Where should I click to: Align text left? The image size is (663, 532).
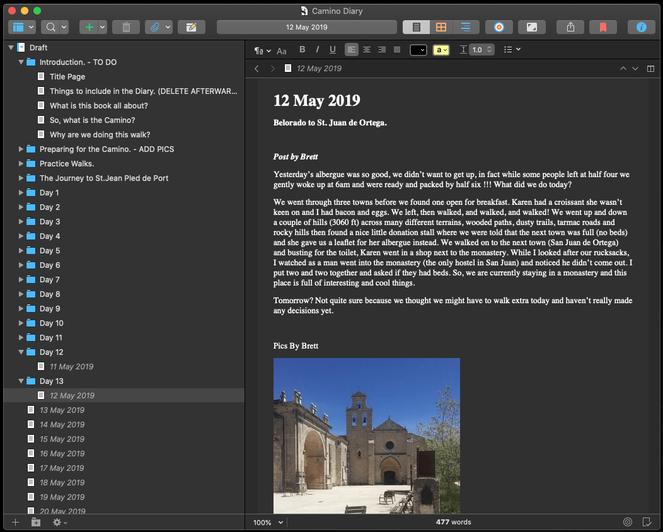pyautogui.click(x=352, y=49)
